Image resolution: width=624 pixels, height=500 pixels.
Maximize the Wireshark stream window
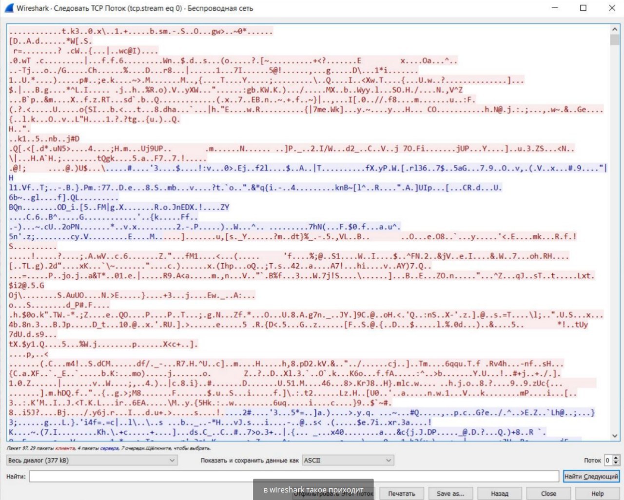click(583, 8)
